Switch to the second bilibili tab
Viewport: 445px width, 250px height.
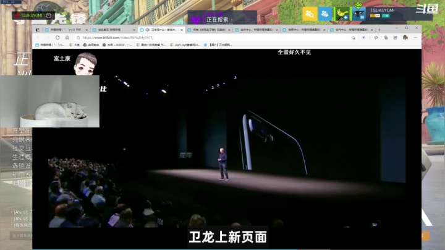pyautogui.click(x=114, y=30)
